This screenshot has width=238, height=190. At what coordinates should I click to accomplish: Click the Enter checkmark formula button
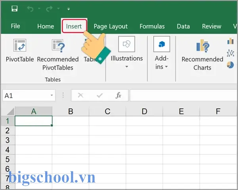100,95
